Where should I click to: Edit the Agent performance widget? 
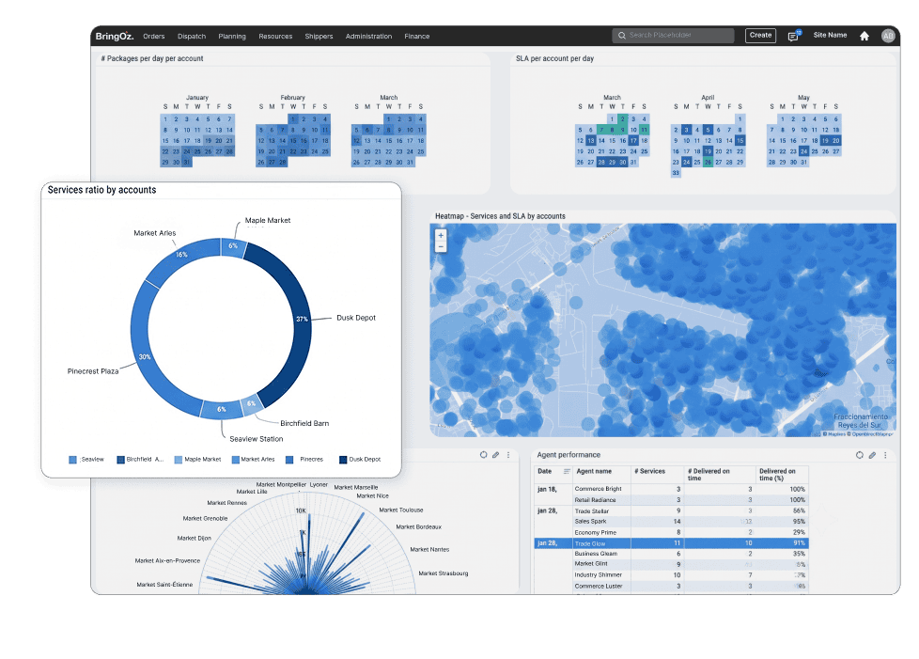tap(872, 455)
